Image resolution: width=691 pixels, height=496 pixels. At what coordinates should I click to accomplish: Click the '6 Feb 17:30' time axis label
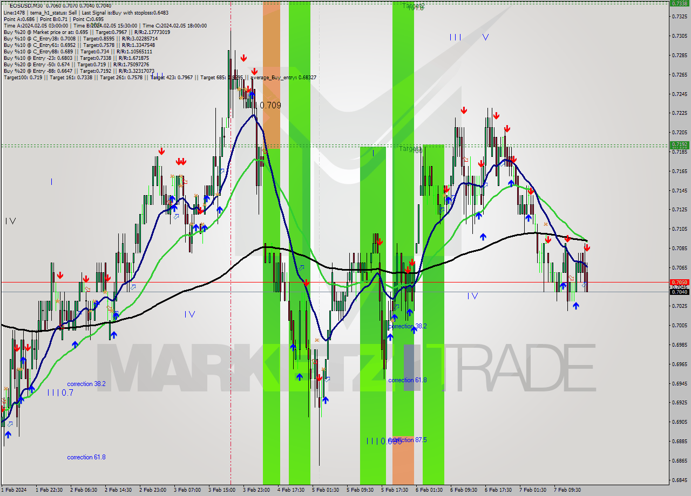498,490
